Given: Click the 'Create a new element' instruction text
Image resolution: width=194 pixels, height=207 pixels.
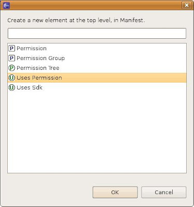Looking at the screenshot, I should pos(76,20).
